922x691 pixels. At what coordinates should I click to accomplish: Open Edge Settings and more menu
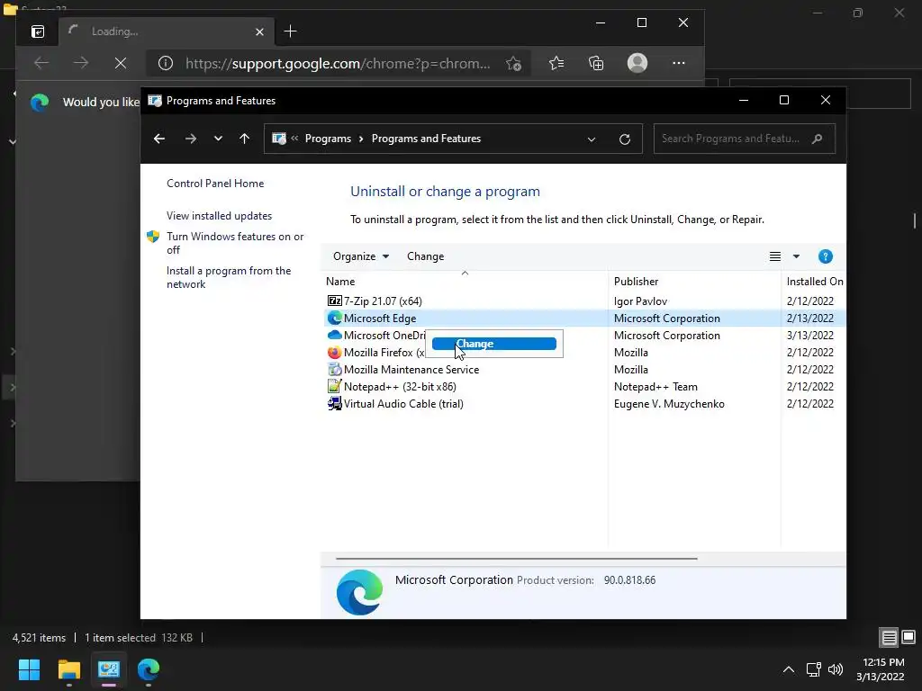click(679, 63)
